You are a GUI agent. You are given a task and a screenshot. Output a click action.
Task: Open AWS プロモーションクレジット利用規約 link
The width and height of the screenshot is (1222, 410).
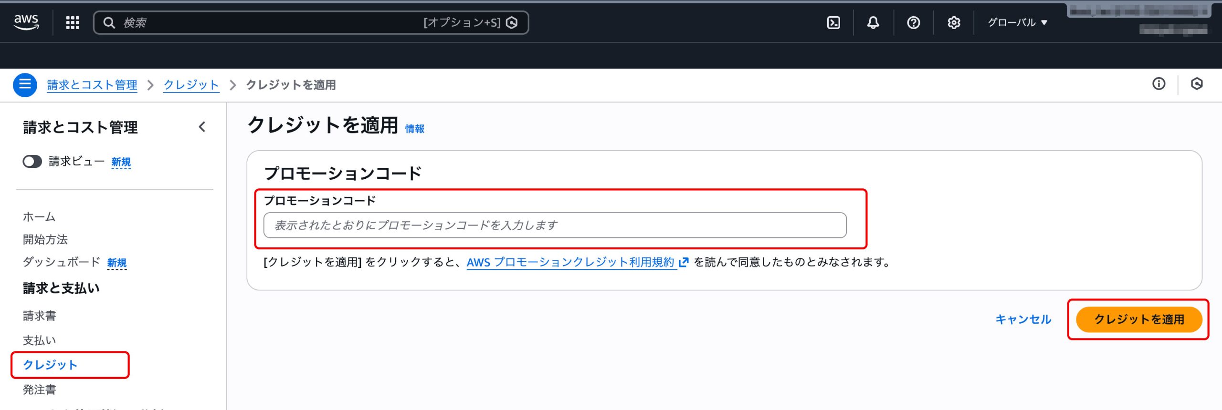coord(570,262)
